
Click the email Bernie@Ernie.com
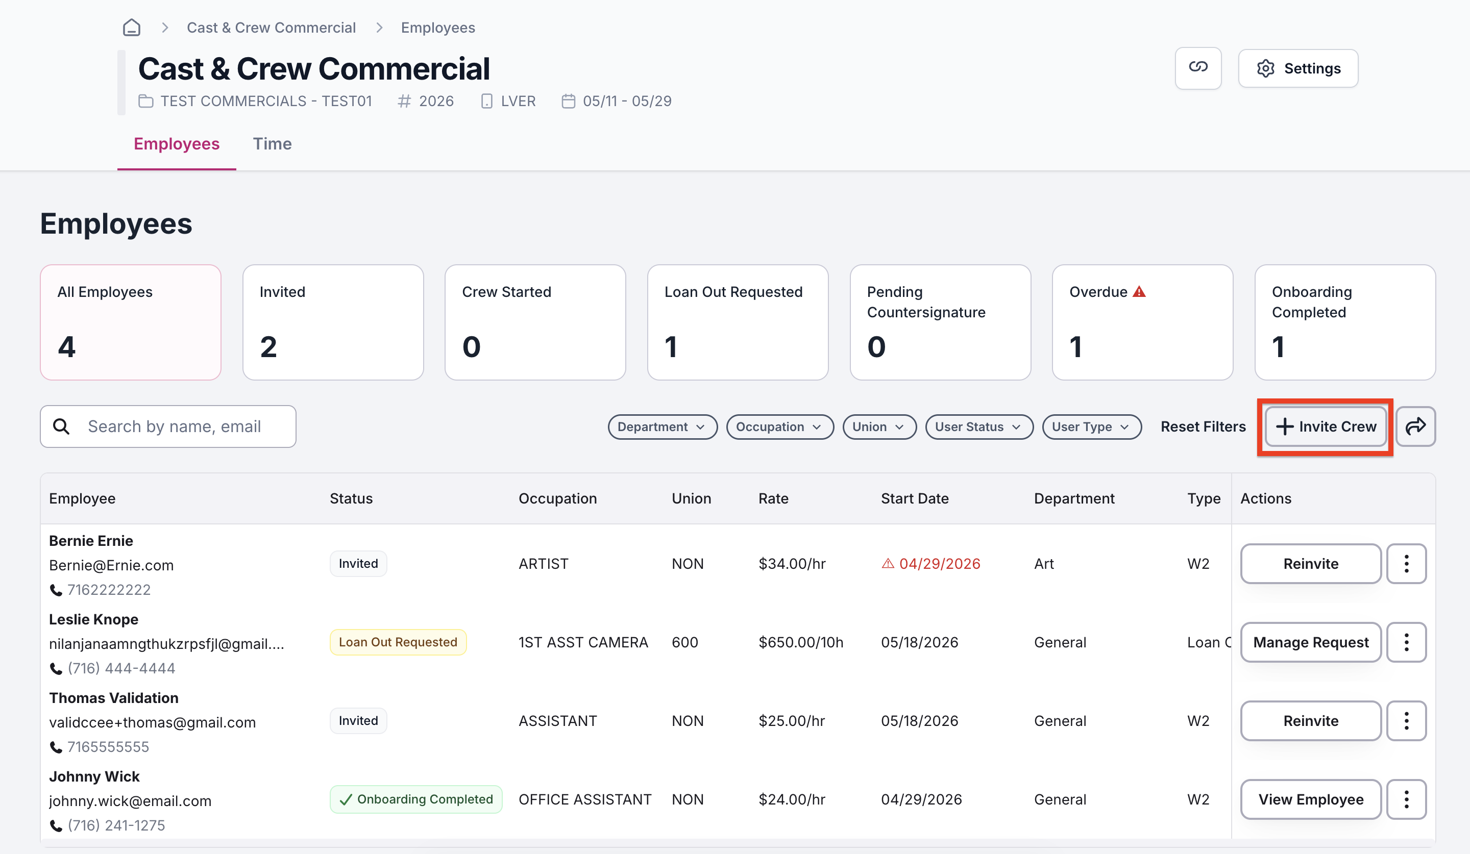[x=111, y=565]
